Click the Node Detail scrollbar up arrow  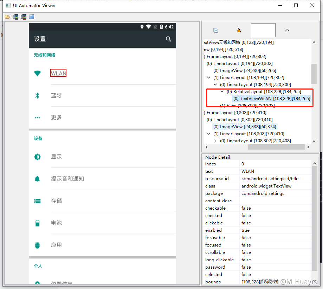315,163
